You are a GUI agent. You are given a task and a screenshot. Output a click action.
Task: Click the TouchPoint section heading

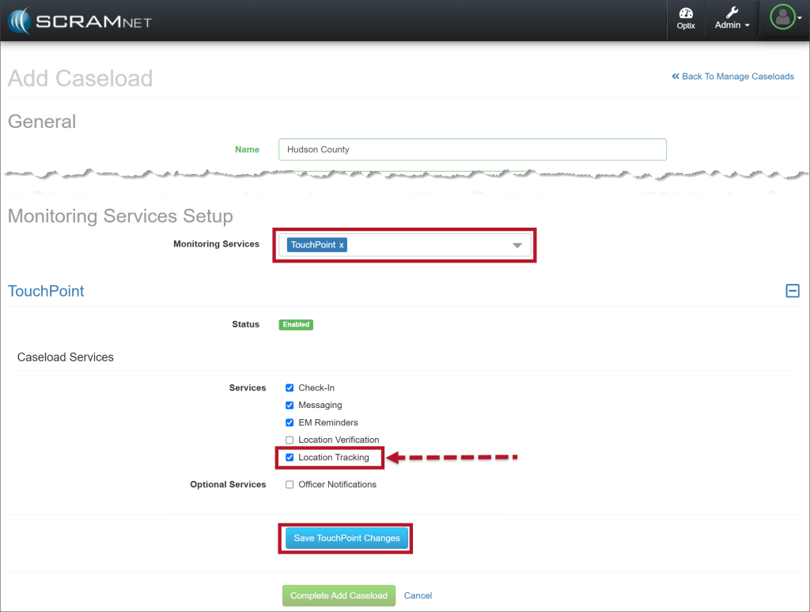46,291
